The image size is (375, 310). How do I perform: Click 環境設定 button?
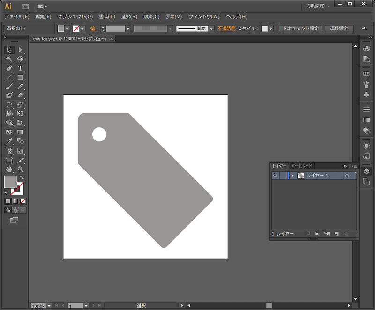point(339,29)
